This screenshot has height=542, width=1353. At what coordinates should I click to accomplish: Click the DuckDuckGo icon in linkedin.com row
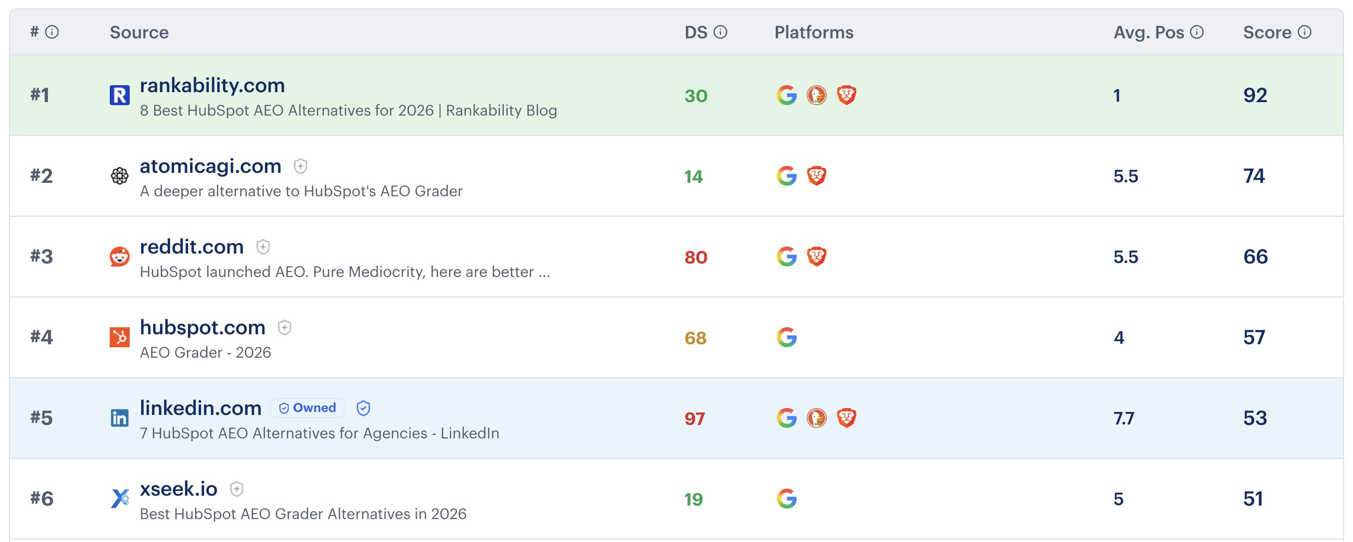[x=816, y=417]
